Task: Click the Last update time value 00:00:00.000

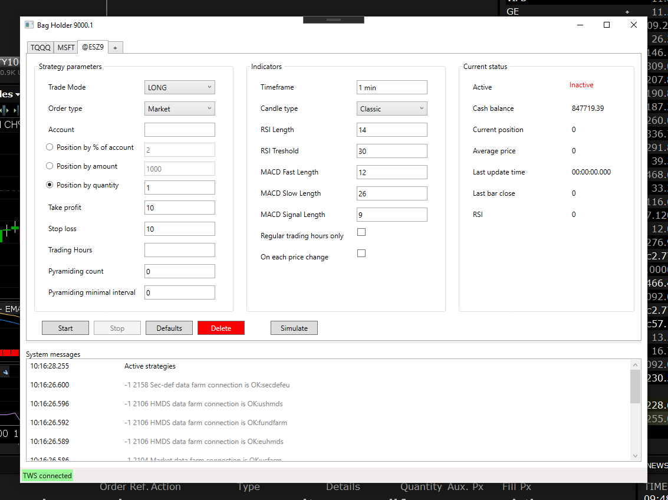Action: click(x=591, y=172)
